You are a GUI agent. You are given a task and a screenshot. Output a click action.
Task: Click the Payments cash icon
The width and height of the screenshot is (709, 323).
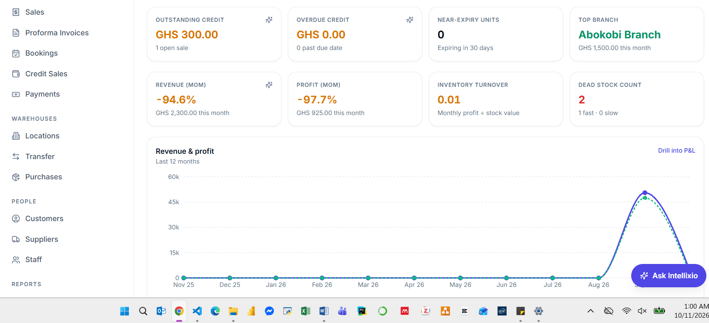16,94
